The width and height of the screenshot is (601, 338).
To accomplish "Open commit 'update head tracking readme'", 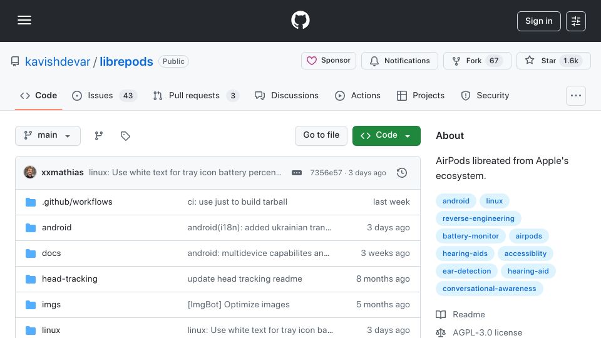I will [x=245, y=279].
